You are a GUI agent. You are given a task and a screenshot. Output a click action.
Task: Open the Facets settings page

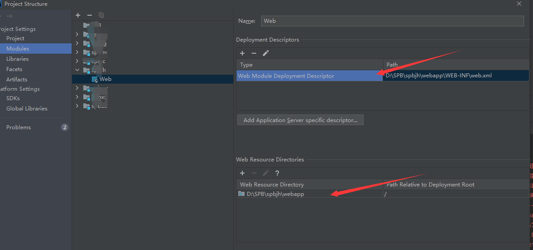(x=14, y=69)
